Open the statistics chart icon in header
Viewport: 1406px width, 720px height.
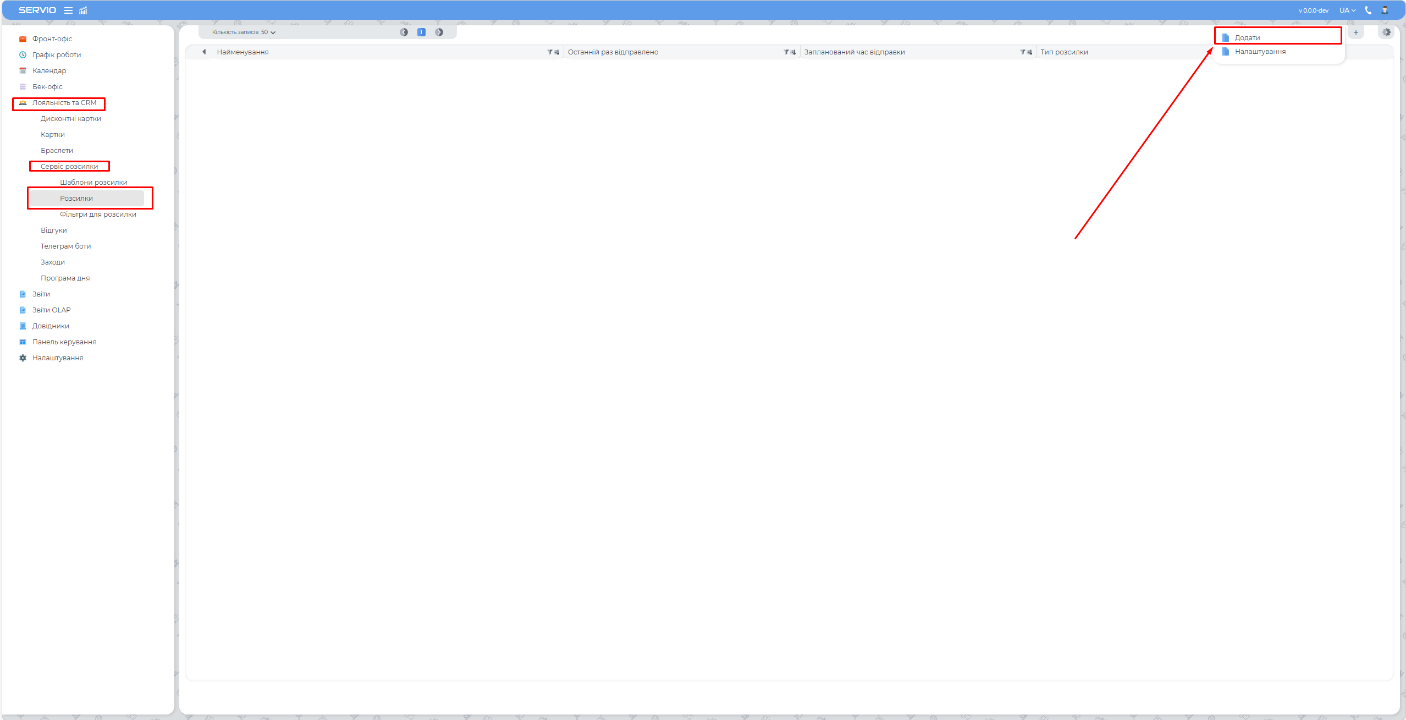coord(83,10)
